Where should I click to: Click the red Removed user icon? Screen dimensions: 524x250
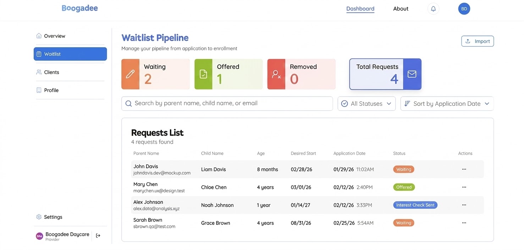(x=276, y=74)
